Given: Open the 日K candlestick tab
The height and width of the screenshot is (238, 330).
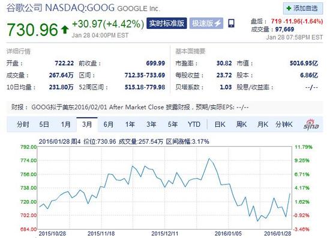Looking at the screenshot, I should point(220,124).
